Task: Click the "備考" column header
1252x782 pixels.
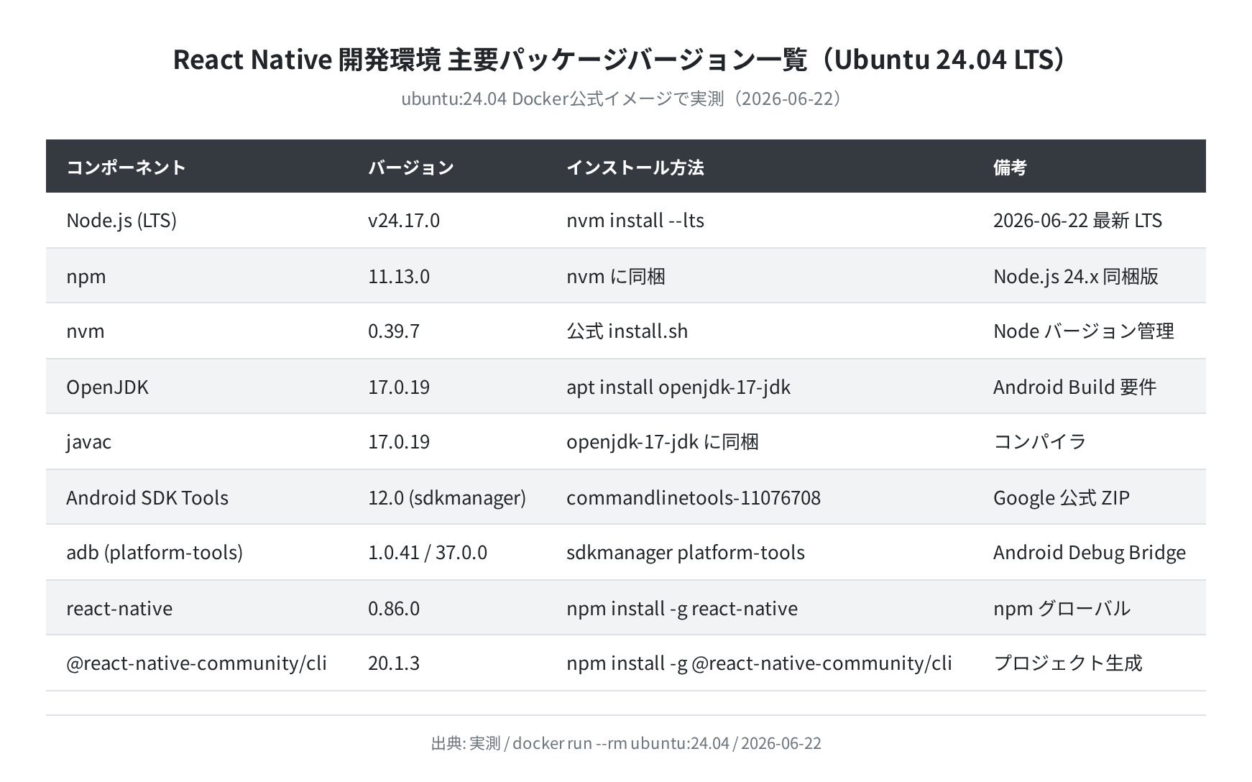Action: pyautogui.click(x=1010, y=167)
